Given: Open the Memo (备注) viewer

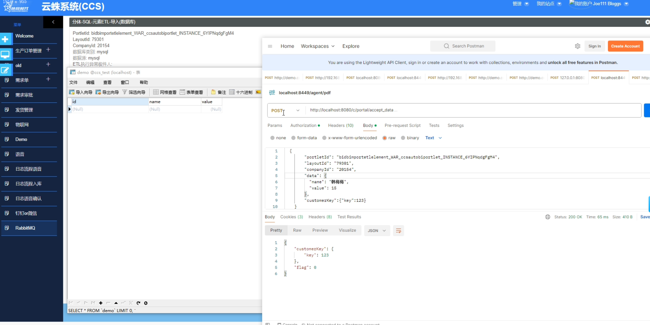Looking at the screenshot, I should tap(218, 92).
